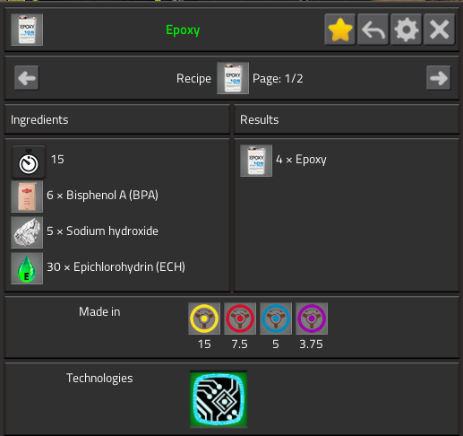Open the circuit board technology icon
Image resolution: width=463 pixels, height=436 pixels.
click(x=219, y=399)
